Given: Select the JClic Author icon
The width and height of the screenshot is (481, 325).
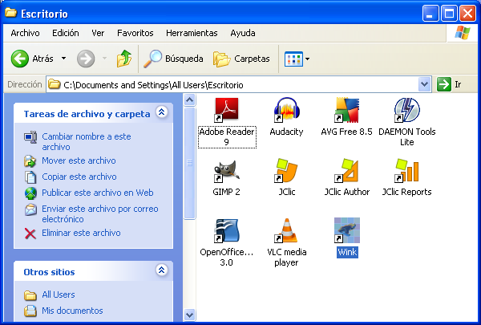Looking at the screenshot, I should pos(346,171).
